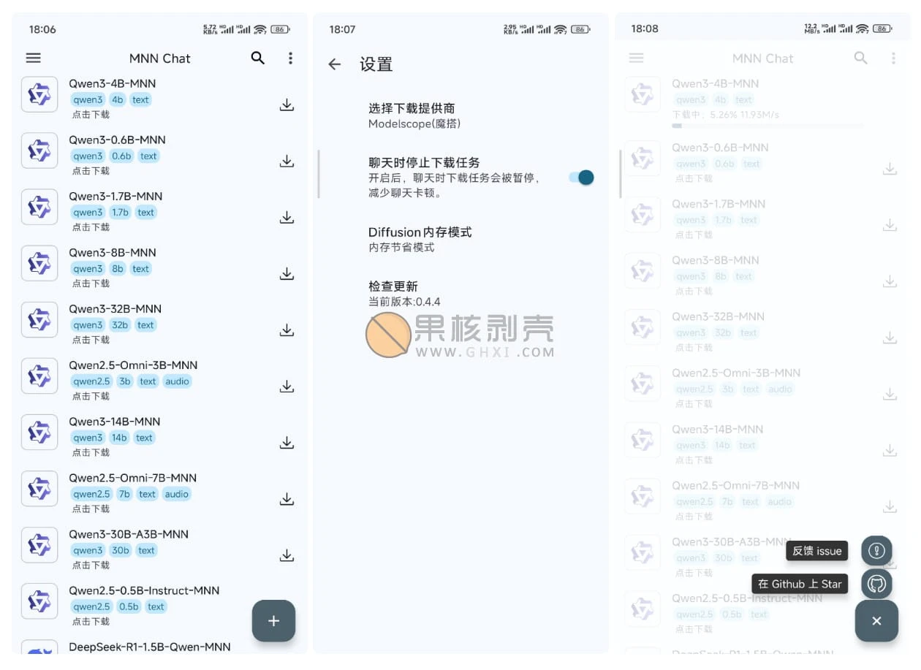Image resolution: width=921 pixels, height=670 pixels.
Task: Download Qwen3-1.7B-MNN in left screen
Action: pyautogui.click(x=287, y=218)
